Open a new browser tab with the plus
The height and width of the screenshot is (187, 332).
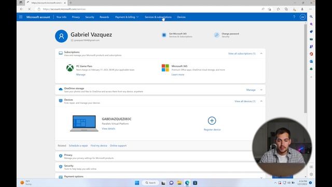point(71,3)
